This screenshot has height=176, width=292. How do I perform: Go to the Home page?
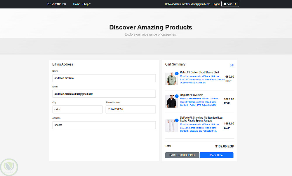(77, 4)
